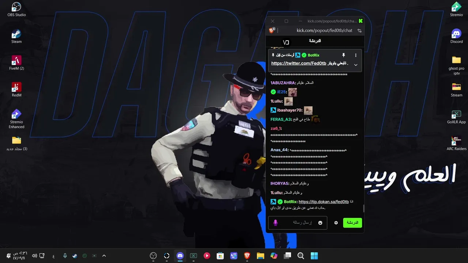Select the ghost pro iptv folder
Viewport: 468px width, 263px height.
[456, 65]
